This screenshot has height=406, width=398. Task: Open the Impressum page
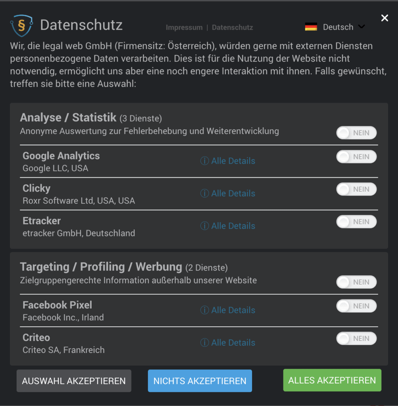tap(184, 27)
